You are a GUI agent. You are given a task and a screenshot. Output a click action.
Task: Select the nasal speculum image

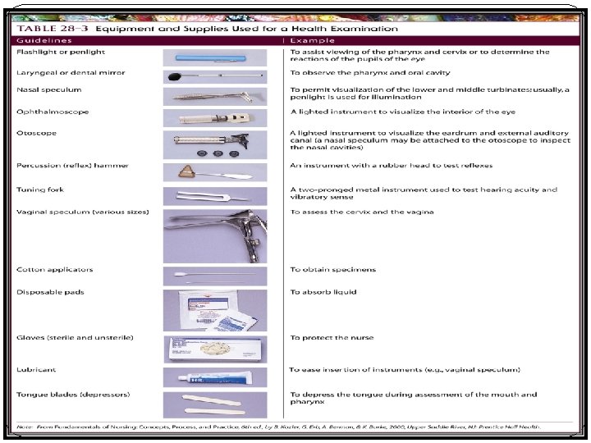215,97
